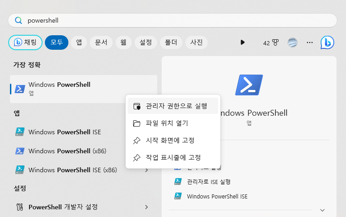Click the pin icon beside 작업 표시줄에 고정
346x217 pixels.
point(137,158)
